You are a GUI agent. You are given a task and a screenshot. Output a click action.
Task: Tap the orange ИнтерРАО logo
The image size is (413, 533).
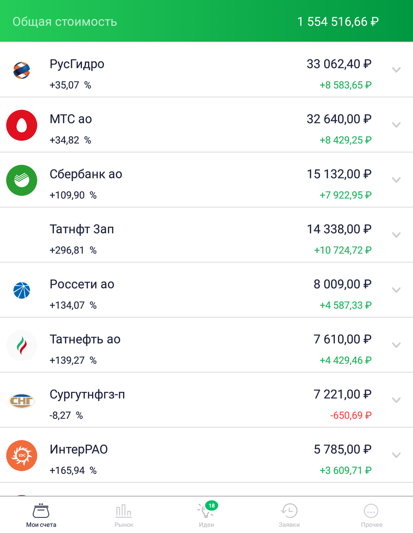click(21, 455)
